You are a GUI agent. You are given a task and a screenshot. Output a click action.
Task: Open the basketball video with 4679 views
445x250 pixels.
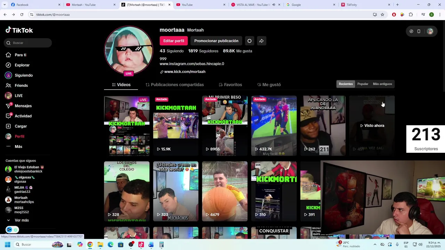pos(225,191)
